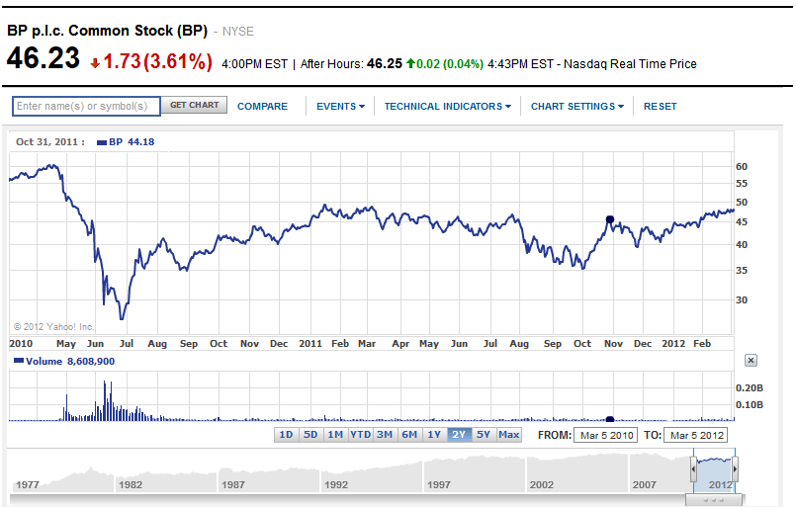796x507 pixels.
Task: Click the 1997 label in overview timeline
Action: (x=439, y=484)
